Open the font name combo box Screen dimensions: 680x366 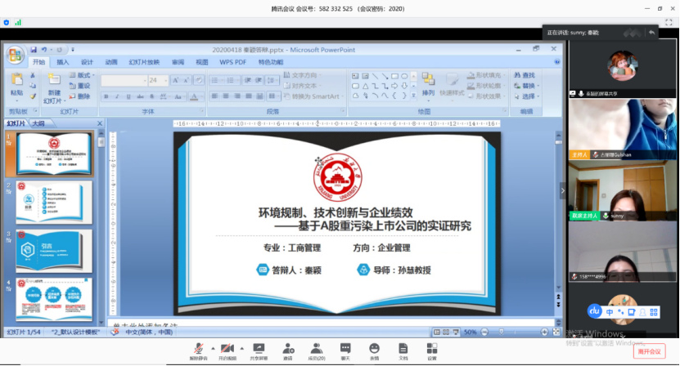pos(124,81)
